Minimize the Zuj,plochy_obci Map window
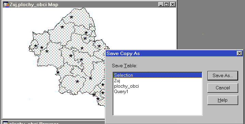This screenshot has height=124, width=245. pyautogui.click(x=161, y=4)
